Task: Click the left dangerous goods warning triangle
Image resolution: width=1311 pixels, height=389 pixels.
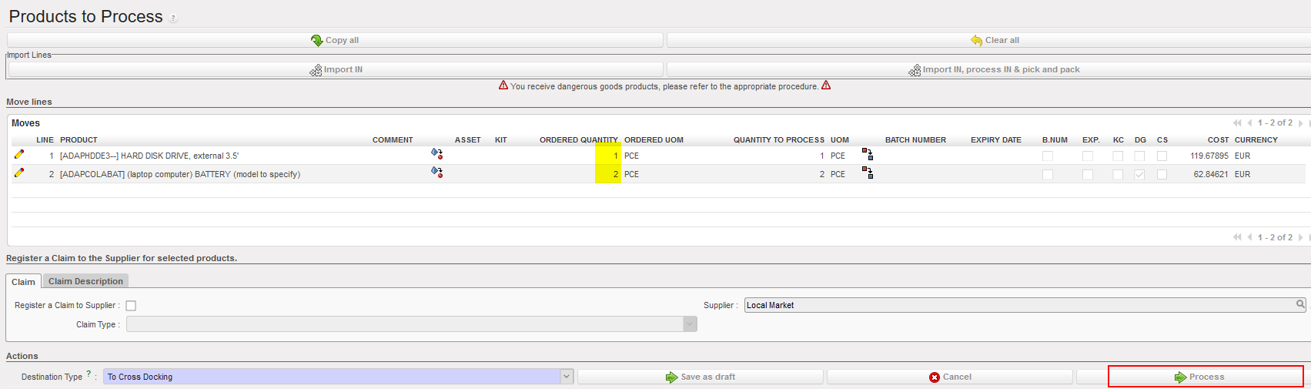Action: (x=503, y=86)
